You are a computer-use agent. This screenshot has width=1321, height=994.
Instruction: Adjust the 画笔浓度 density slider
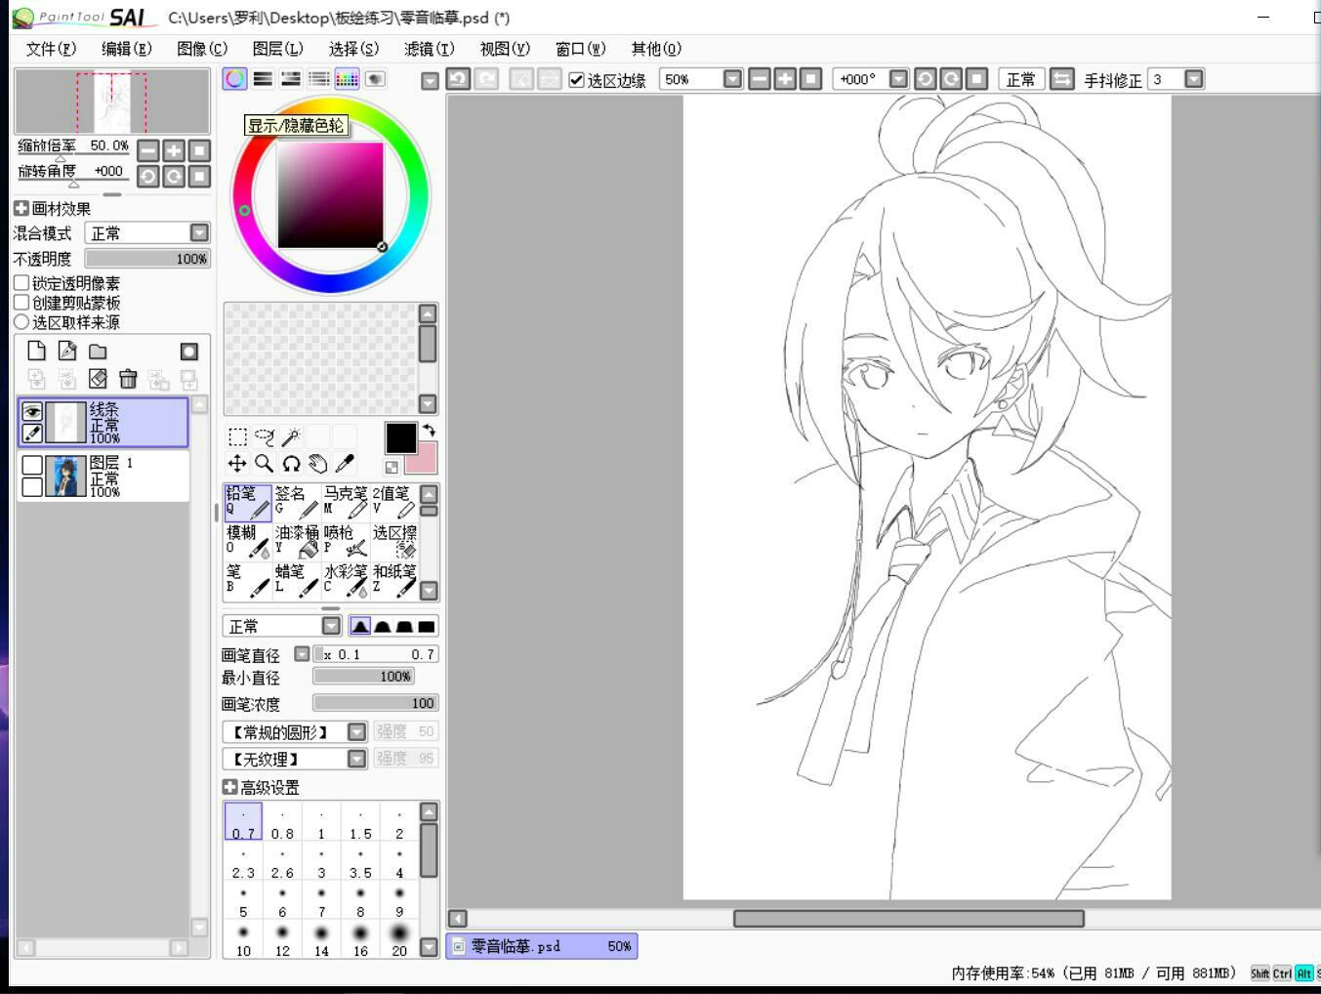[x=376, y=703]
